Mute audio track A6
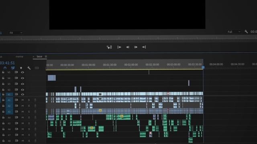This screenshot has width=257, height=144. [22, 129]
